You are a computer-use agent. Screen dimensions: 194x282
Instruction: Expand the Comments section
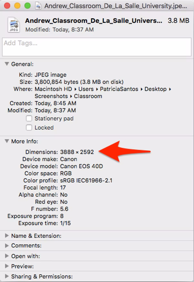point(7,246)
